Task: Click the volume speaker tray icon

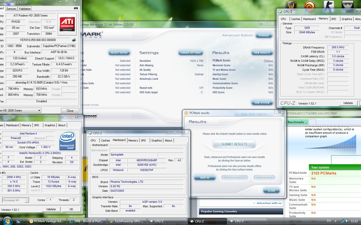Action: point(347,221)
